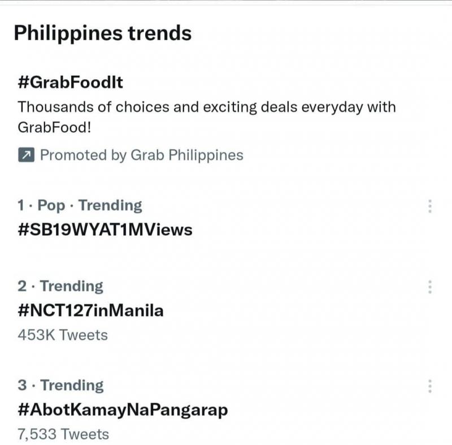Click the Trending label beside Pop
Screen dimensions: 452x445
pyautogui.click(x=110, y=205)
